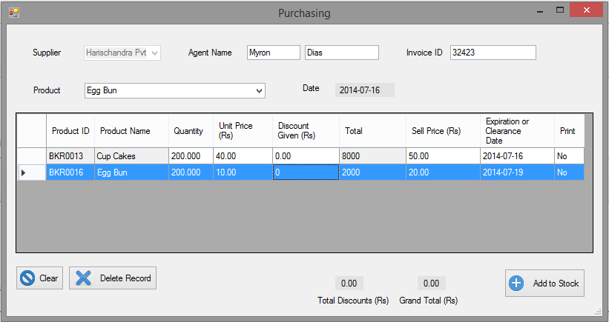The height and width of the screenshot is (322, 609).
Task: Select the BKR0013 Product ID cell
Action: 70,156
